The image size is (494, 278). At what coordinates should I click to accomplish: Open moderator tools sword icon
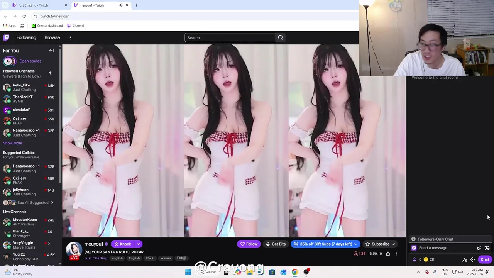coord(465,259)
